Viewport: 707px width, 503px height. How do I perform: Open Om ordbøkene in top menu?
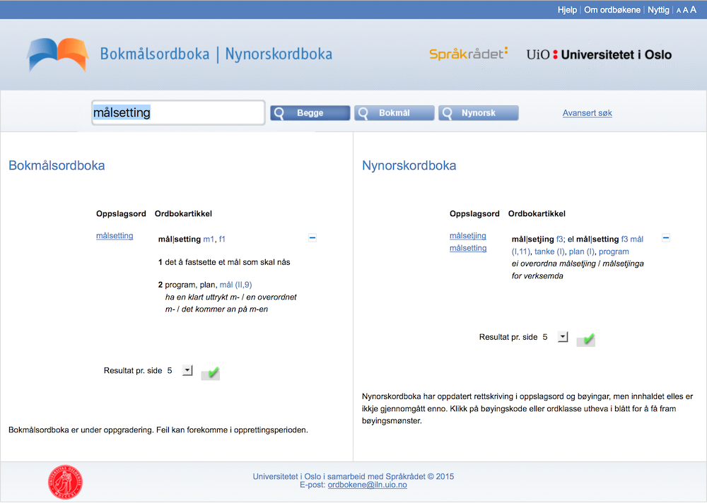612,10
